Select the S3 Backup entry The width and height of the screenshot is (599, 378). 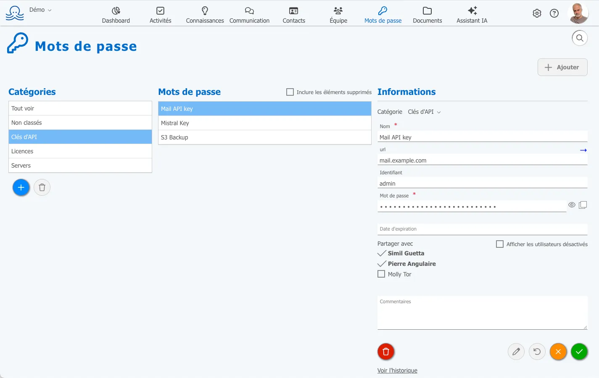[x=265, y=137]
